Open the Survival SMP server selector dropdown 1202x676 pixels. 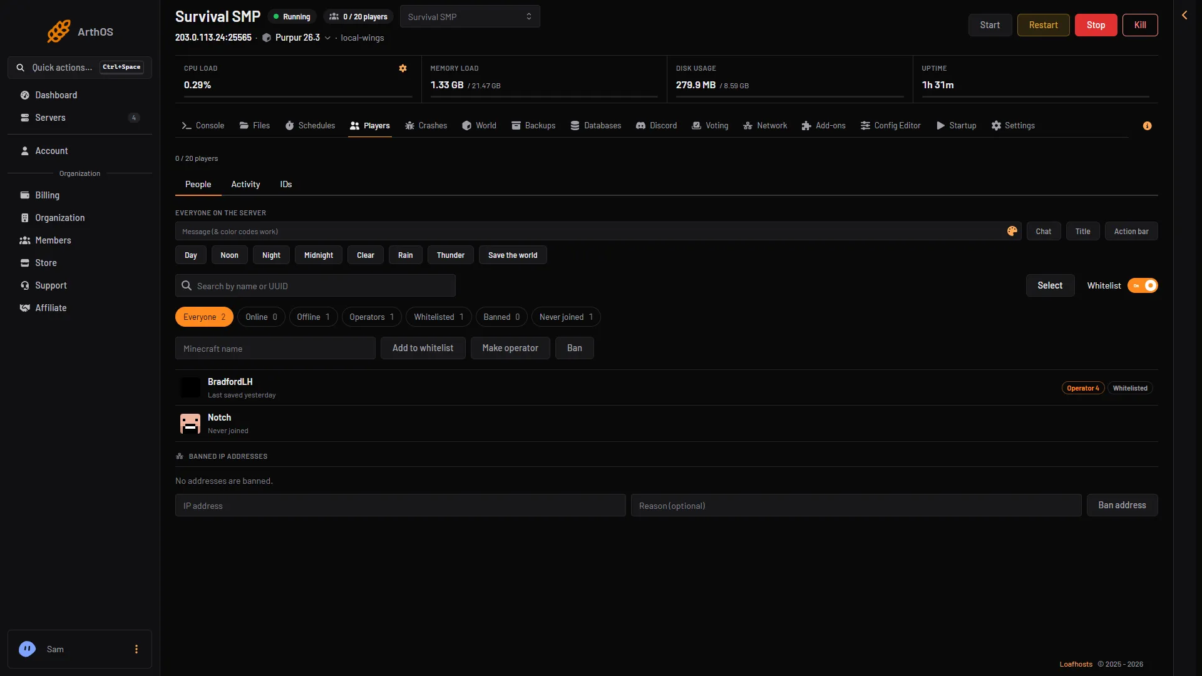pyautogui.click(x=470, y=17)
